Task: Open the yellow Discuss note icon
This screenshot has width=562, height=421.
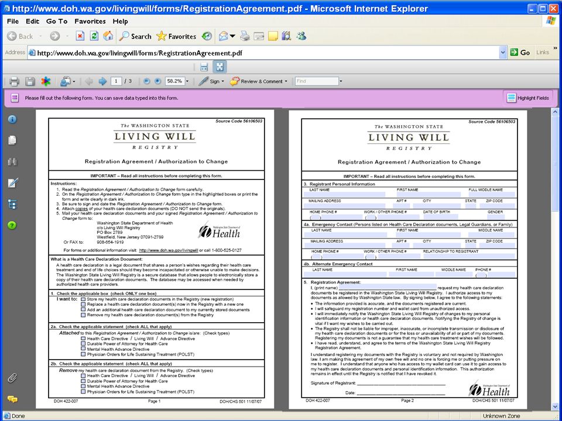Action: tap(273, 36)
